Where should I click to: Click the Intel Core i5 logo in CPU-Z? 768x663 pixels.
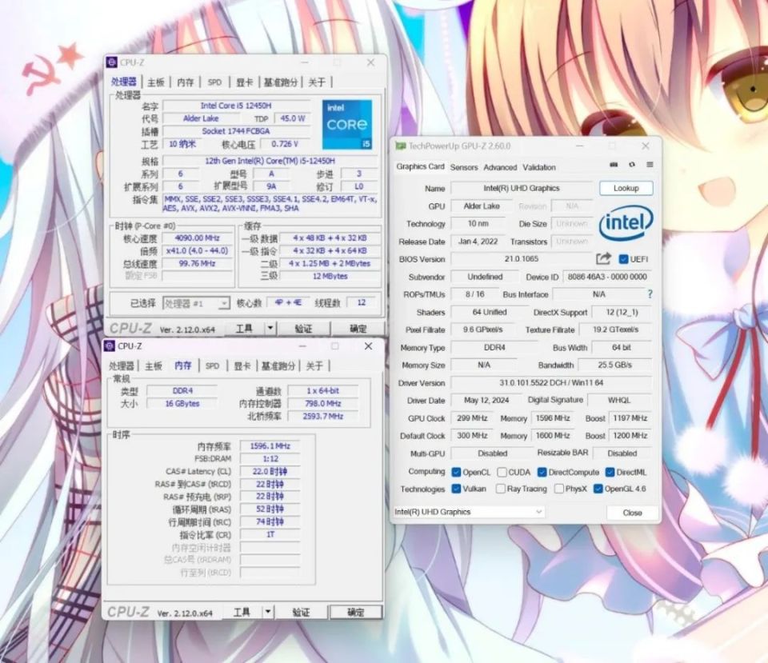tap(346, 125)
